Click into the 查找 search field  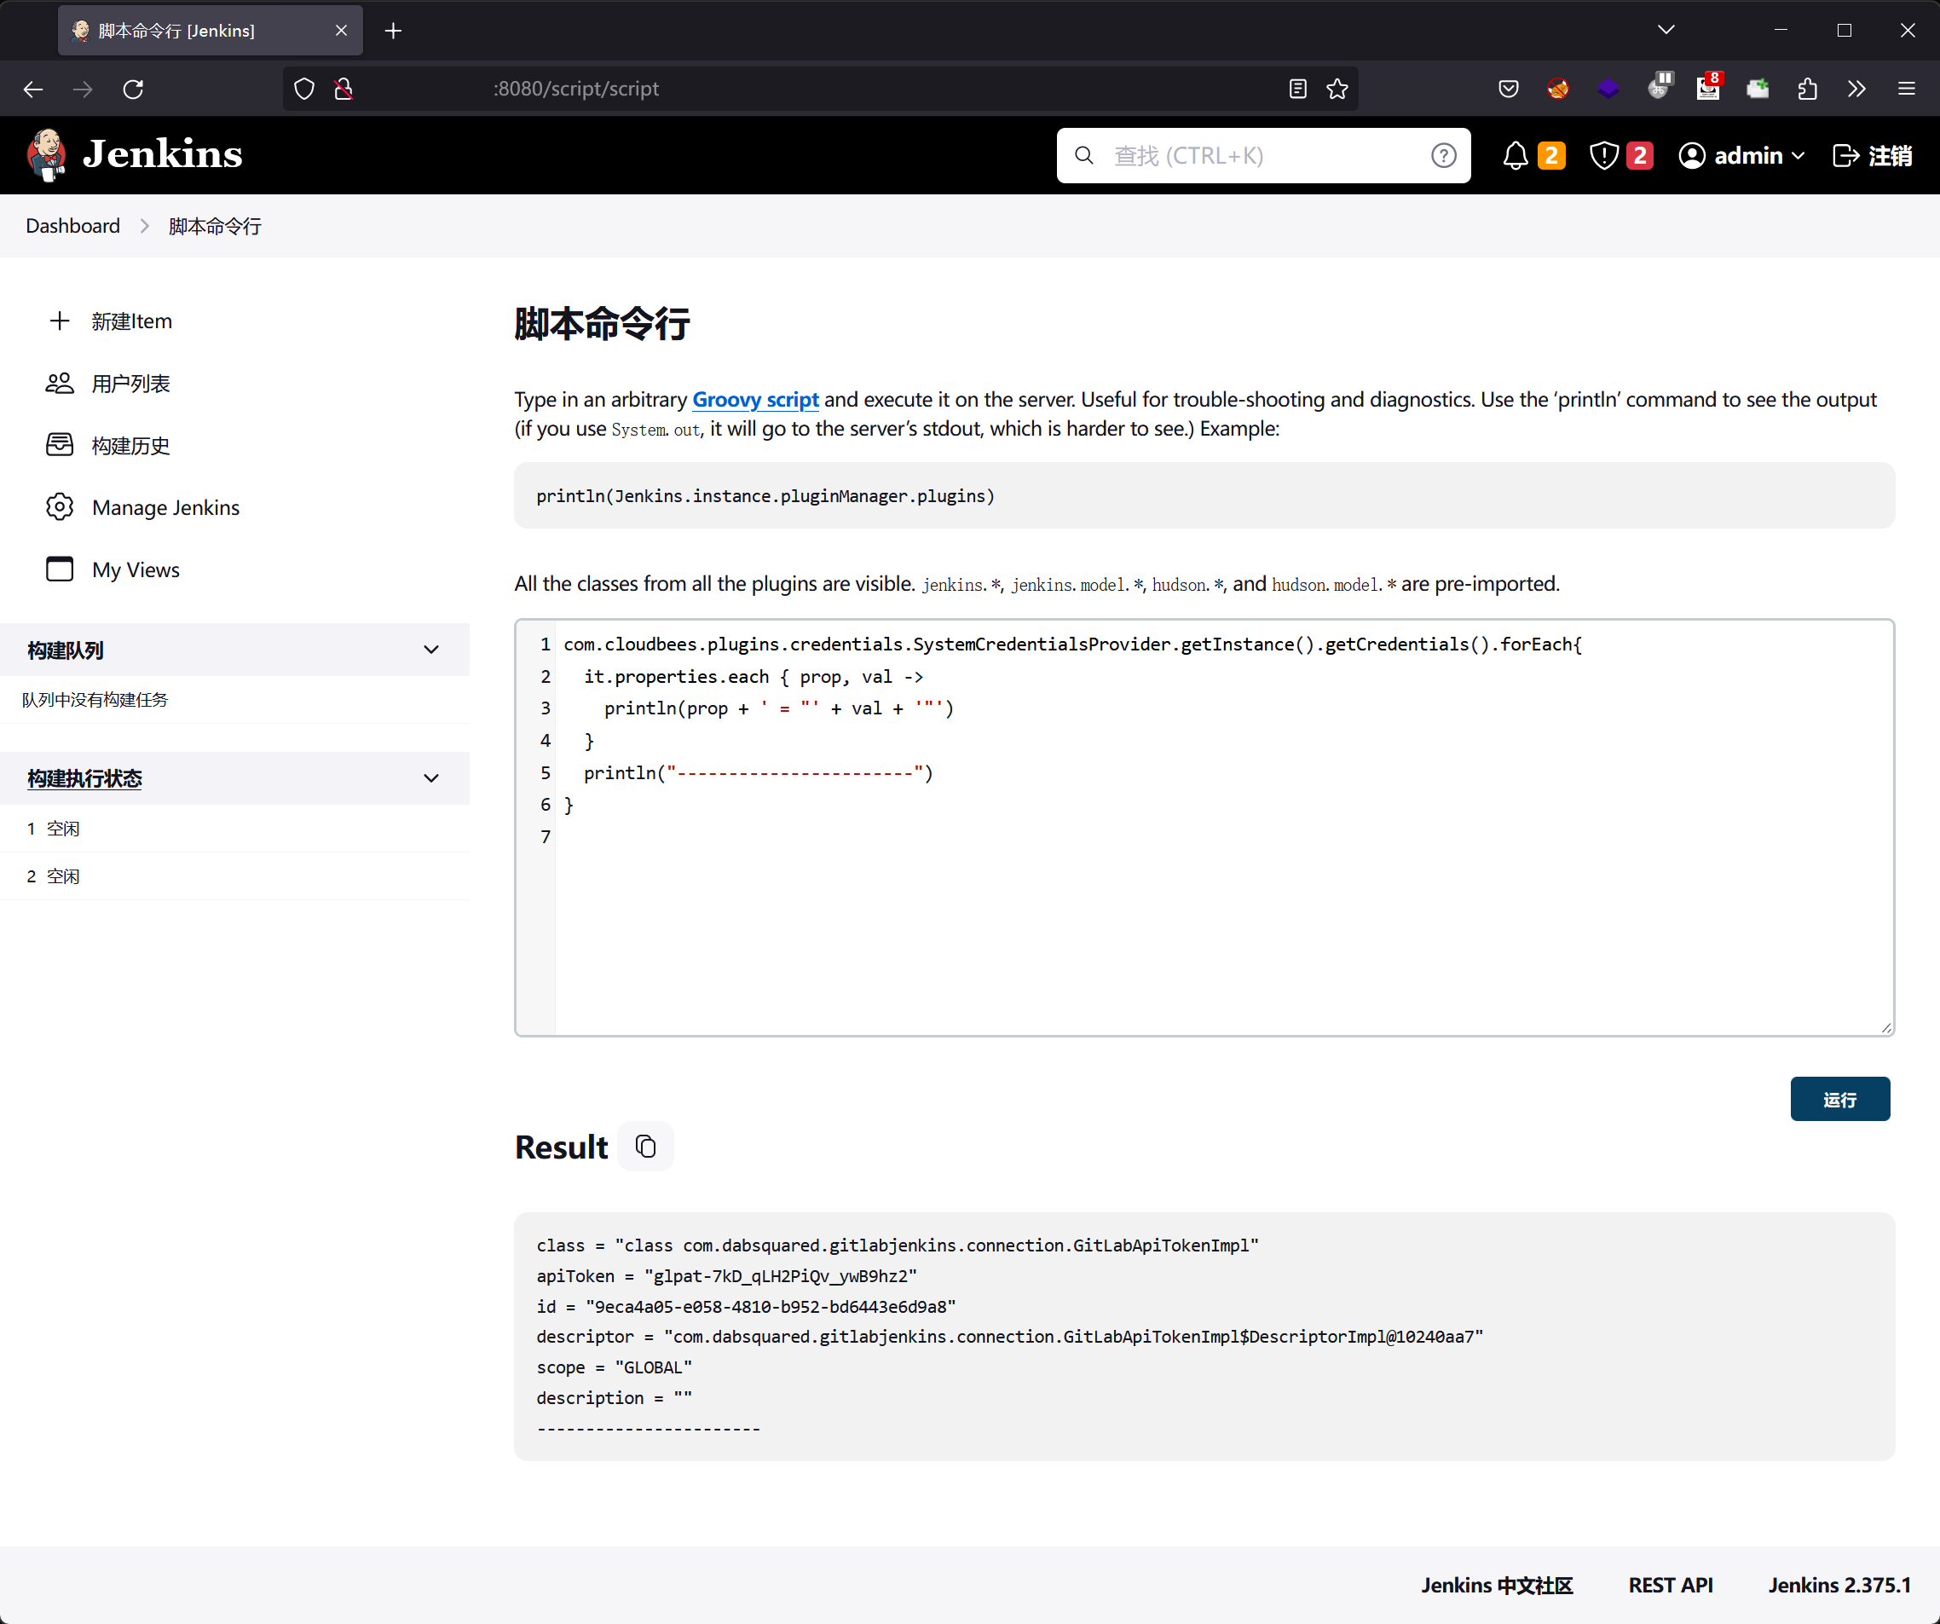[x=1256, y=155]
